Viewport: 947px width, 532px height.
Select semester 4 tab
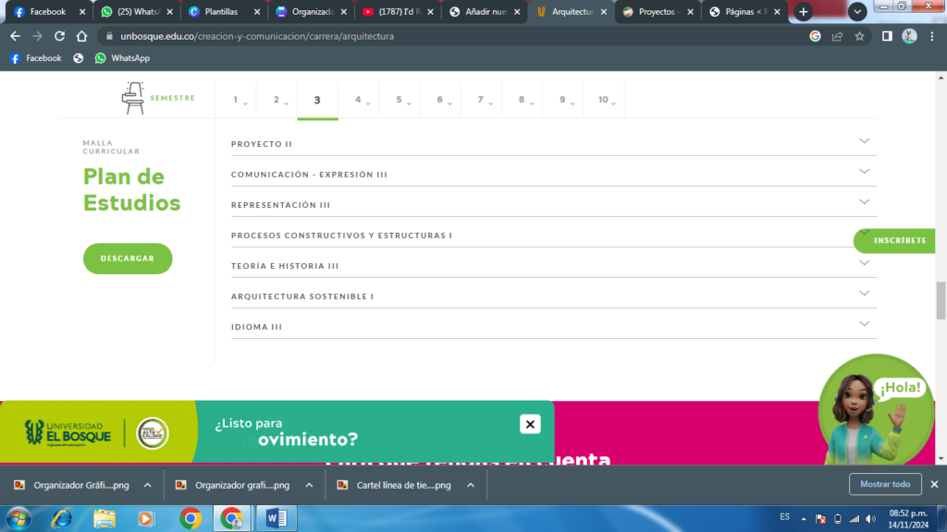pos(358,100)
